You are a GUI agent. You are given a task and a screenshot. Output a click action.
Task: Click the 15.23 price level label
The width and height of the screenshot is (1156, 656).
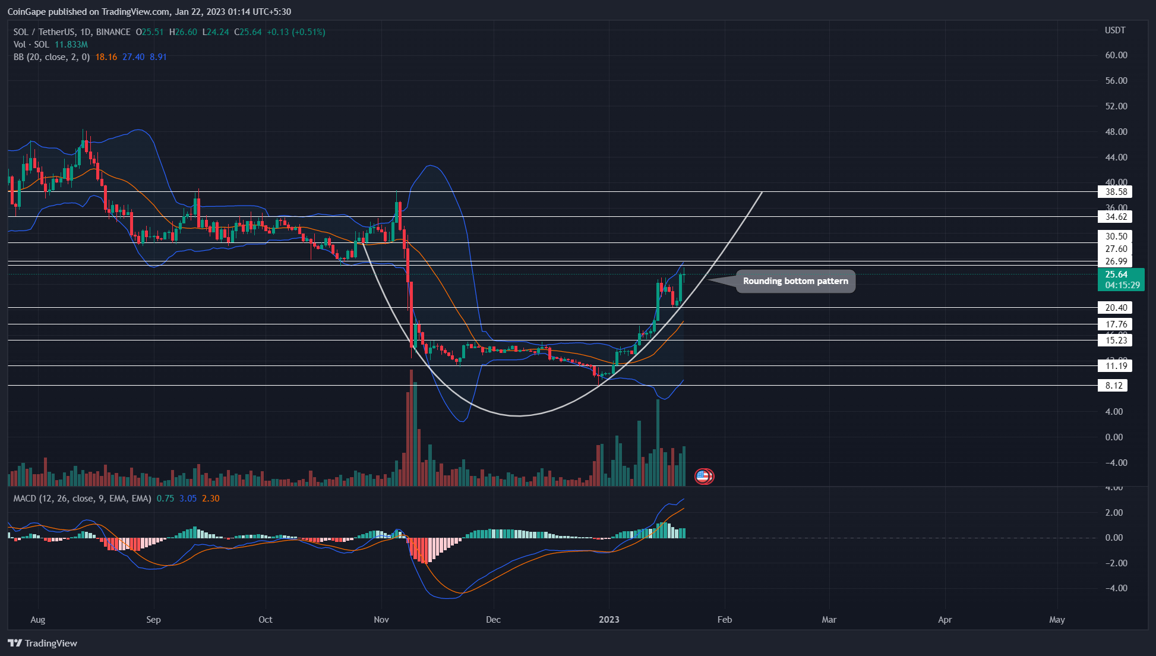(1116, 340)
